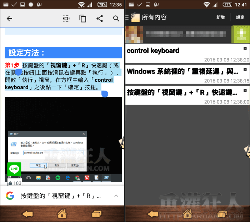Open dropdown for control keyboard note
This screenshot has height=222, width=250.
click(245, 48)
